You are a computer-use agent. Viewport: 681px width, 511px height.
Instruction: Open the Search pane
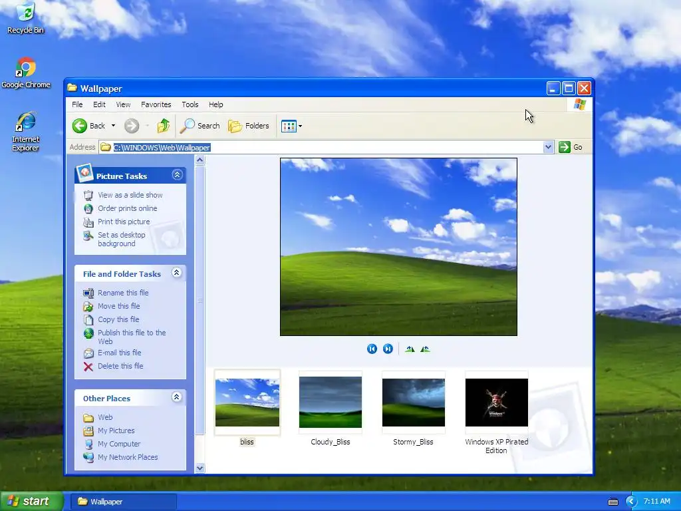tap(200, 126)
